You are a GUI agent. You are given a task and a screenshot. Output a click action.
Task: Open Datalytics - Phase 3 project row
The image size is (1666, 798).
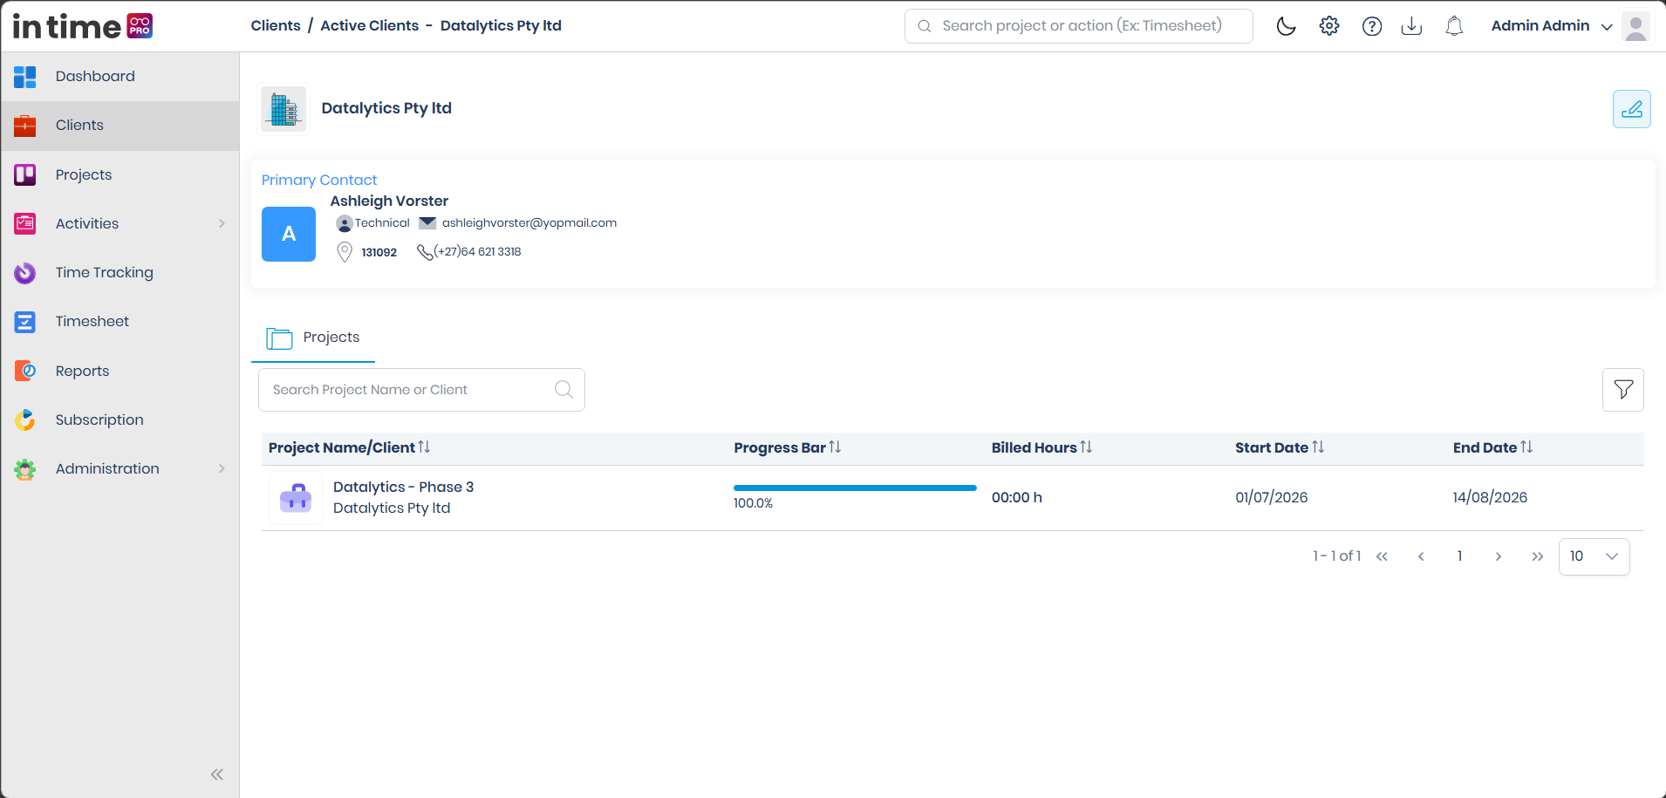(x=952, y=498)
